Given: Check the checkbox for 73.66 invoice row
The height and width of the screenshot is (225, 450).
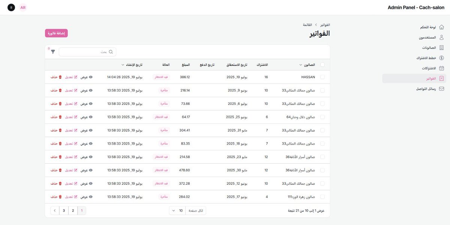Looking at the screenshot, I should [322, 104].
